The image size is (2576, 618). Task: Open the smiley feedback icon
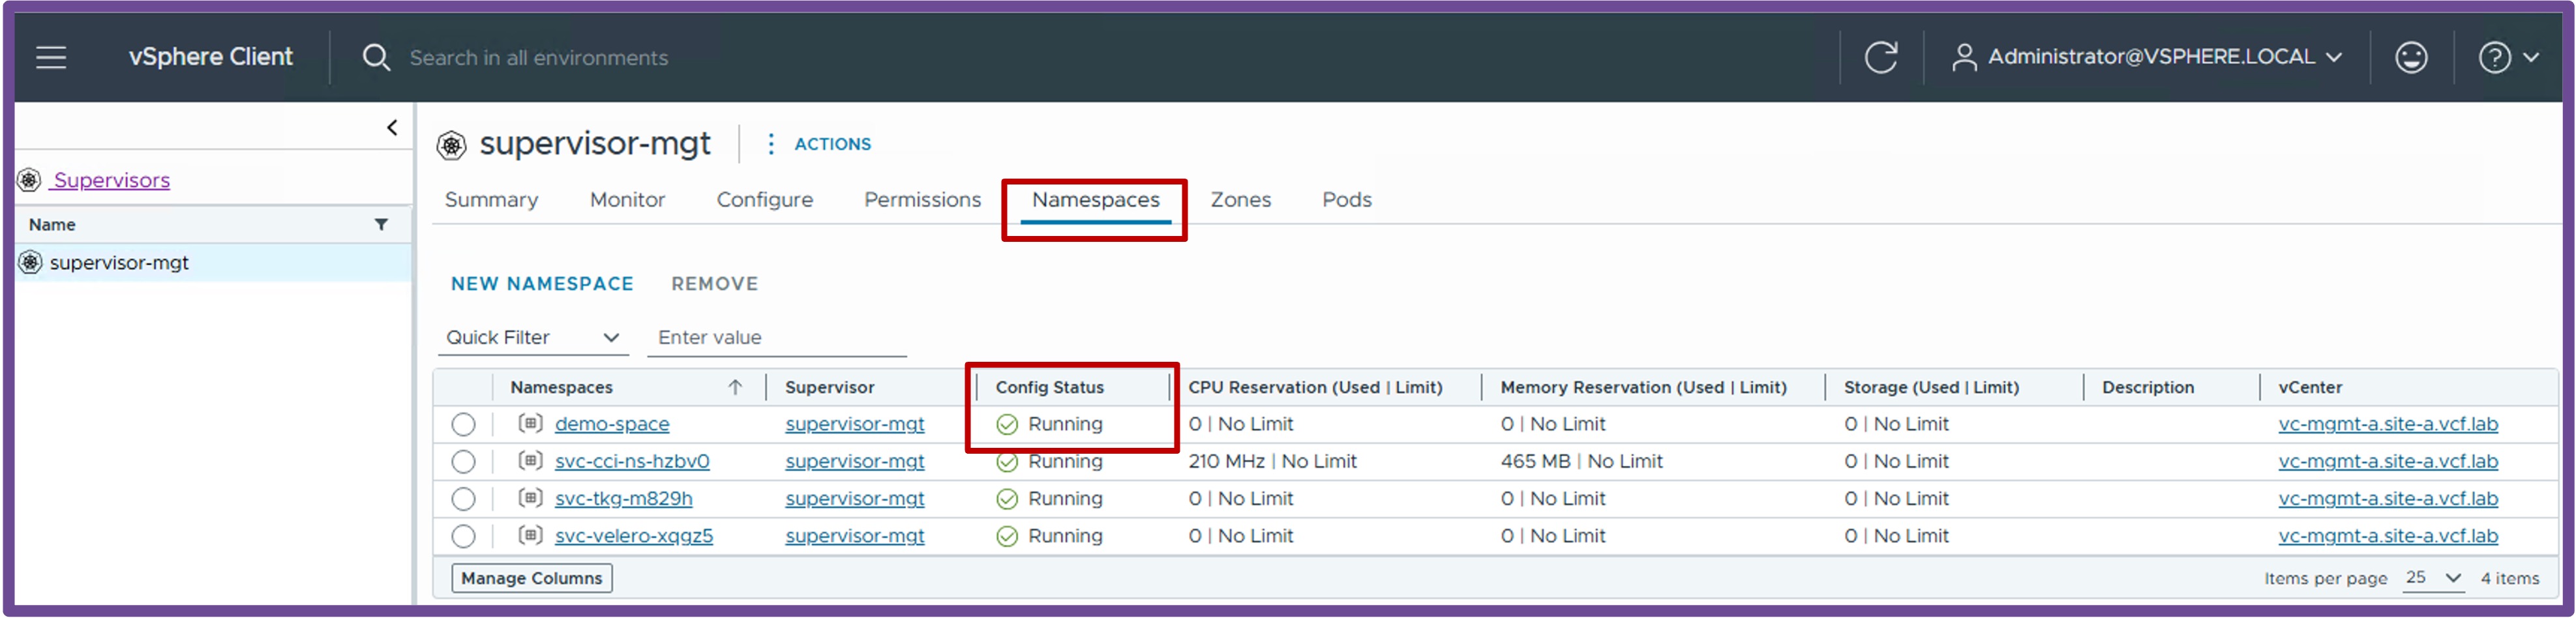click(2411, 57)
